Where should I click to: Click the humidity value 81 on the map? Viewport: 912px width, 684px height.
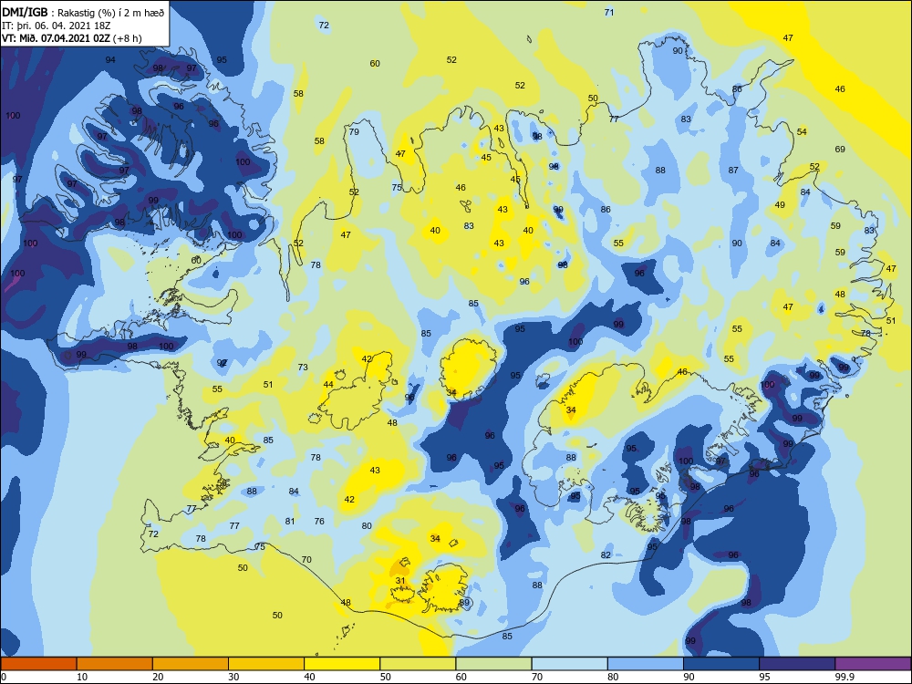(x=290, y=521)
